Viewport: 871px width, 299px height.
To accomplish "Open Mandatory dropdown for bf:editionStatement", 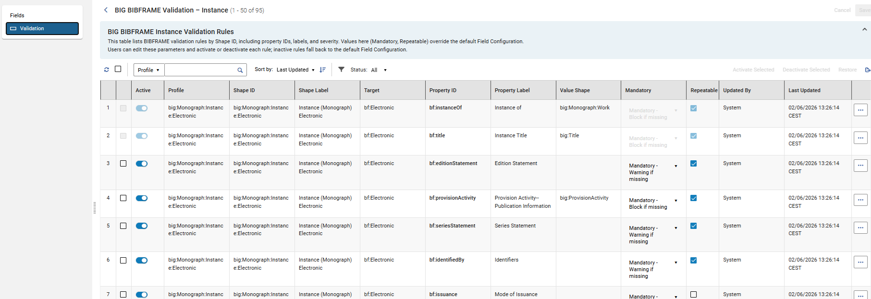I will (x=653, y=172).
